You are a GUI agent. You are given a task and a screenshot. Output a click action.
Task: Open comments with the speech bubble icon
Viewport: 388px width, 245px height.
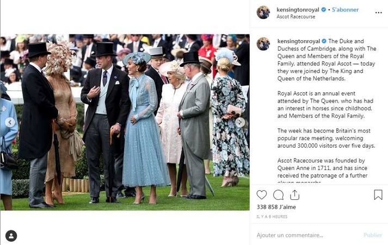(279, 195)
